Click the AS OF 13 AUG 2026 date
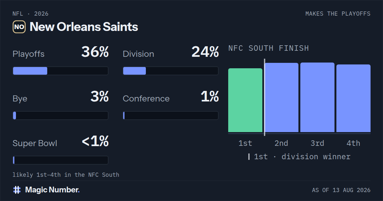 [341, 190]
